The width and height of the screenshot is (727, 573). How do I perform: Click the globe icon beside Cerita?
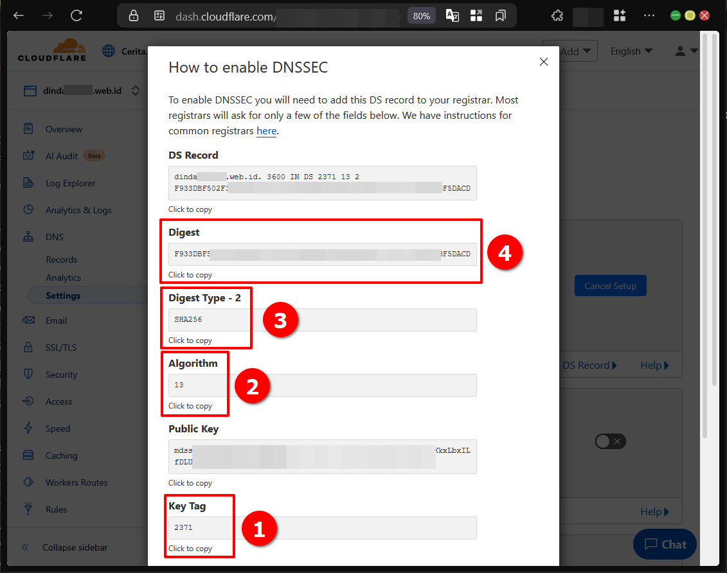[x=109, y=51]
